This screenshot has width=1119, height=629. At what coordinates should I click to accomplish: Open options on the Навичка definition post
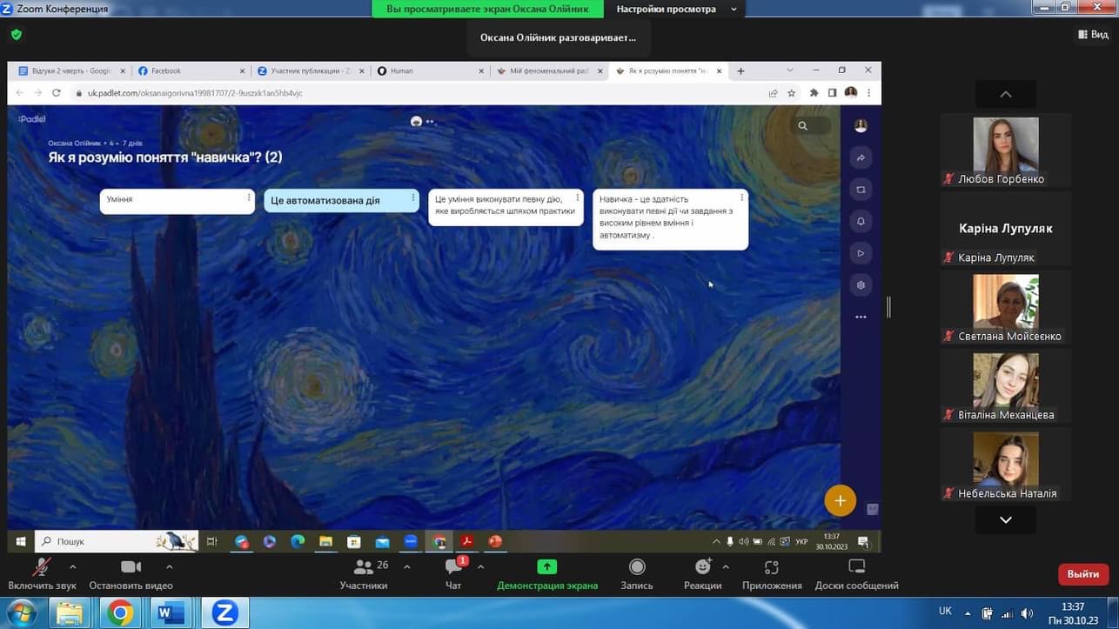pyautogui.click(x=741, y=198)
